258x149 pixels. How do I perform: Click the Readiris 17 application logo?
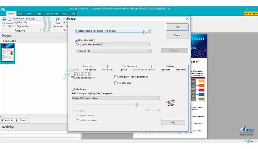pos(3,10)
